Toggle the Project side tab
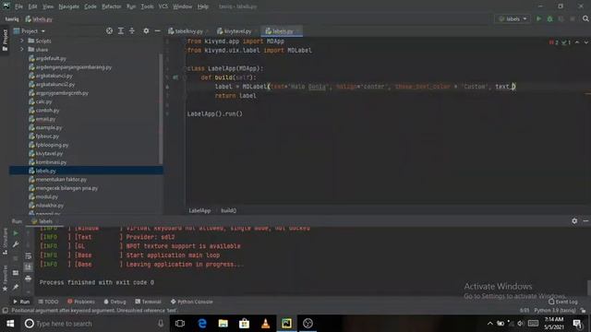The width and height of the screenshot is (591, 332). (5, 40)
